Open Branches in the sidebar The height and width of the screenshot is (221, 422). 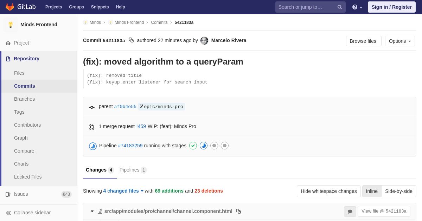(24, 99)
